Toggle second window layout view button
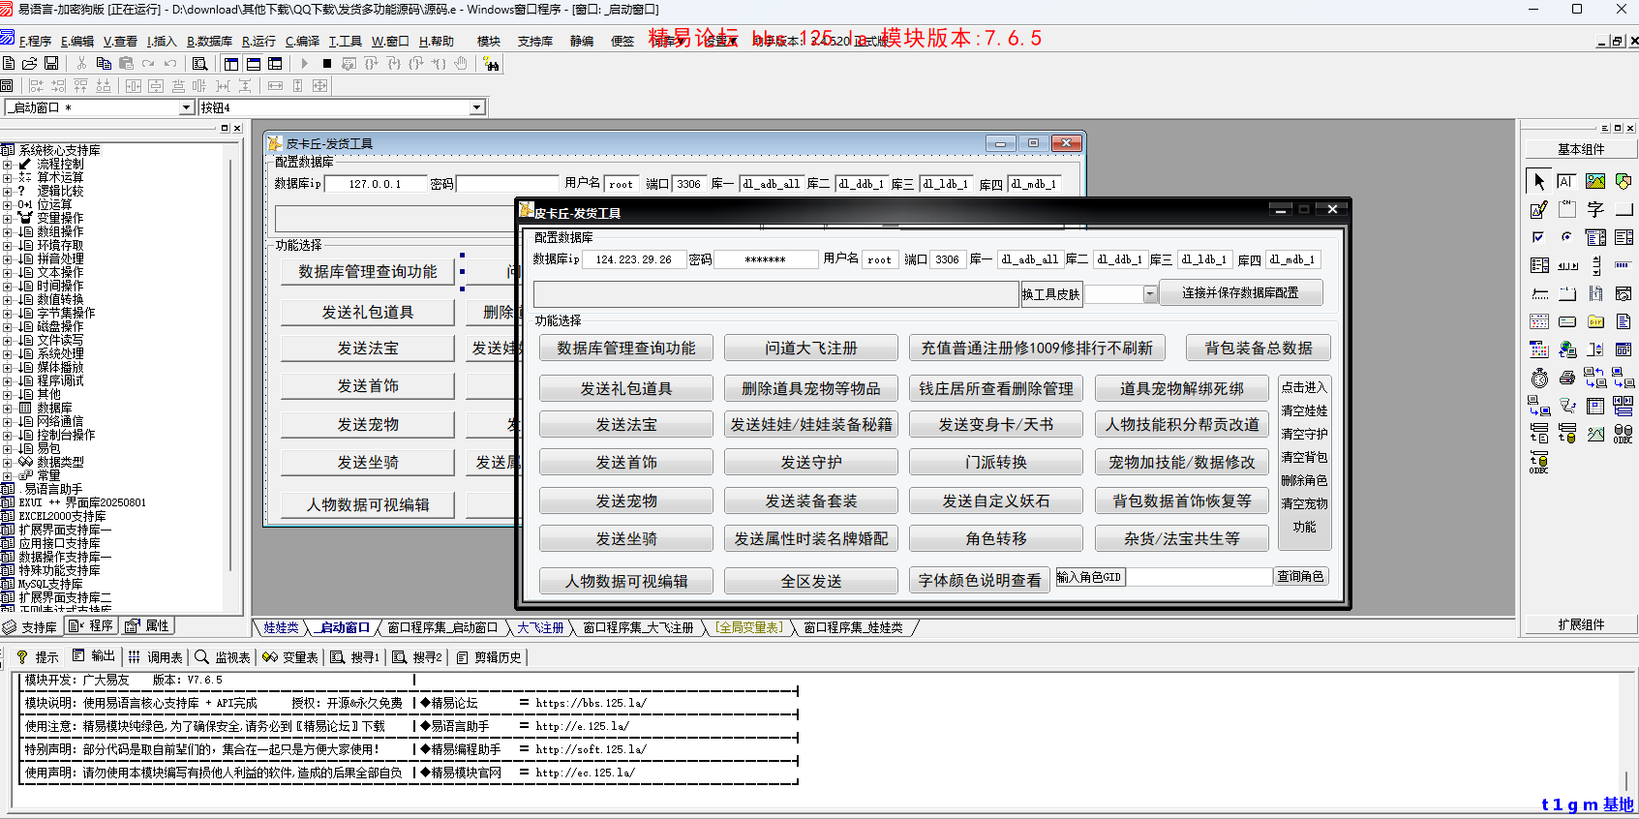 pos(253,63)
